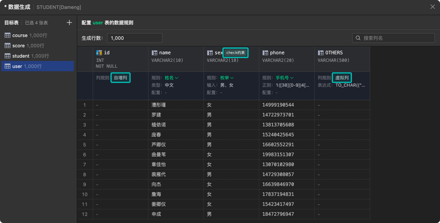
Task: Click the column icon beside sex header
Action: click(209, 53)
